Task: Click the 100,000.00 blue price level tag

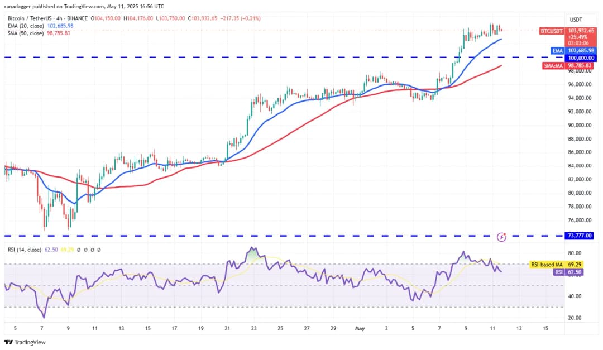Action: point(580,57)
